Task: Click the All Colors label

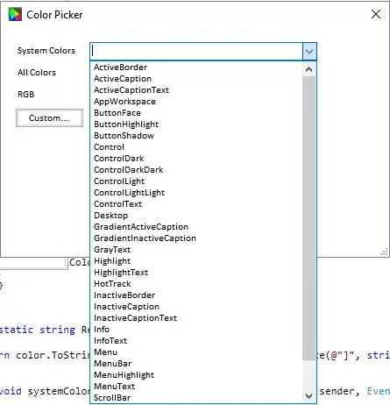Action: coord(37,73)
